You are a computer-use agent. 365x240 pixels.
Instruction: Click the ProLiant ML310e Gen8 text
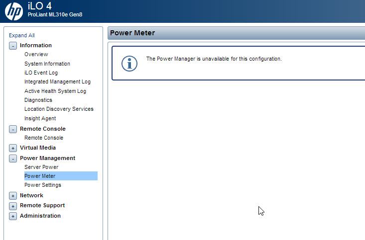point(55,14)
